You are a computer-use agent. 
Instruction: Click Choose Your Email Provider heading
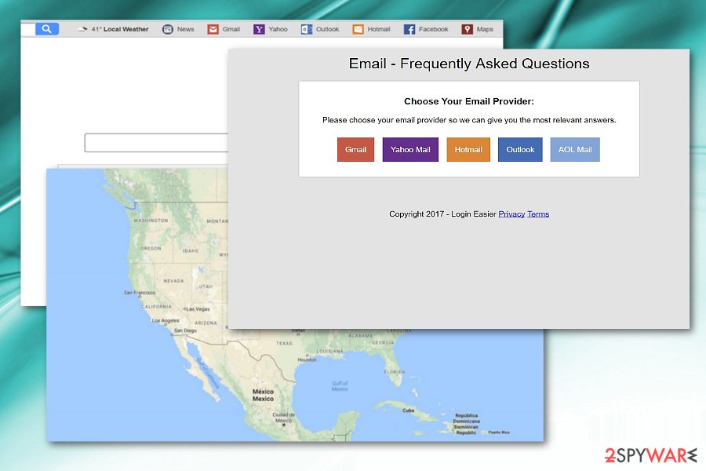(x=469, y=101)
